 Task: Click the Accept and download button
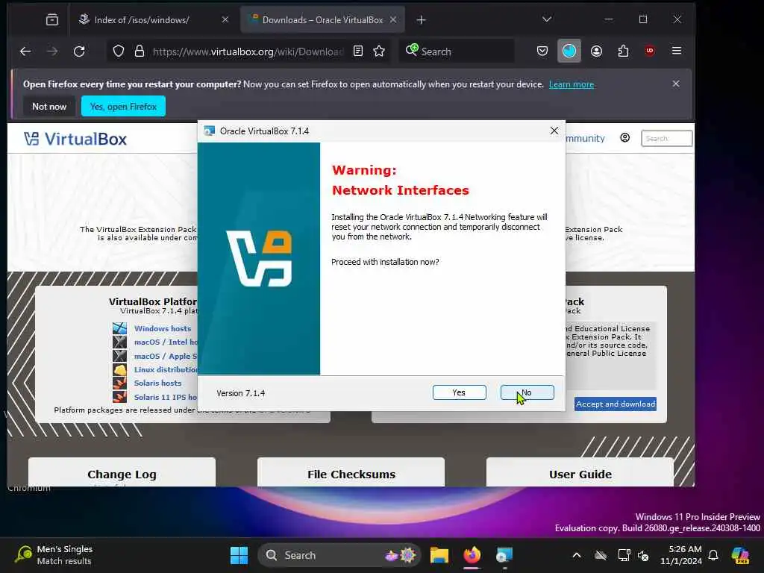coord(616,404)
